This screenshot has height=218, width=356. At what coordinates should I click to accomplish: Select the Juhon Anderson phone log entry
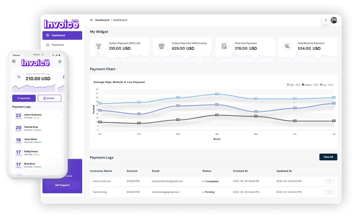(x=37, y=116)
